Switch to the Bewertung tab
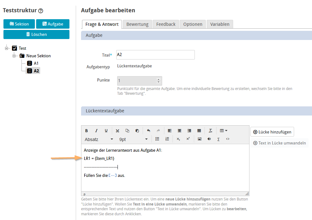The width and height of the screenshot is (312, 220). coord(137,24)
